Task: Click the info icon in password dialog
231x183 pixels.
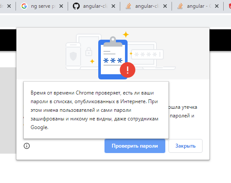Action: 27,146
